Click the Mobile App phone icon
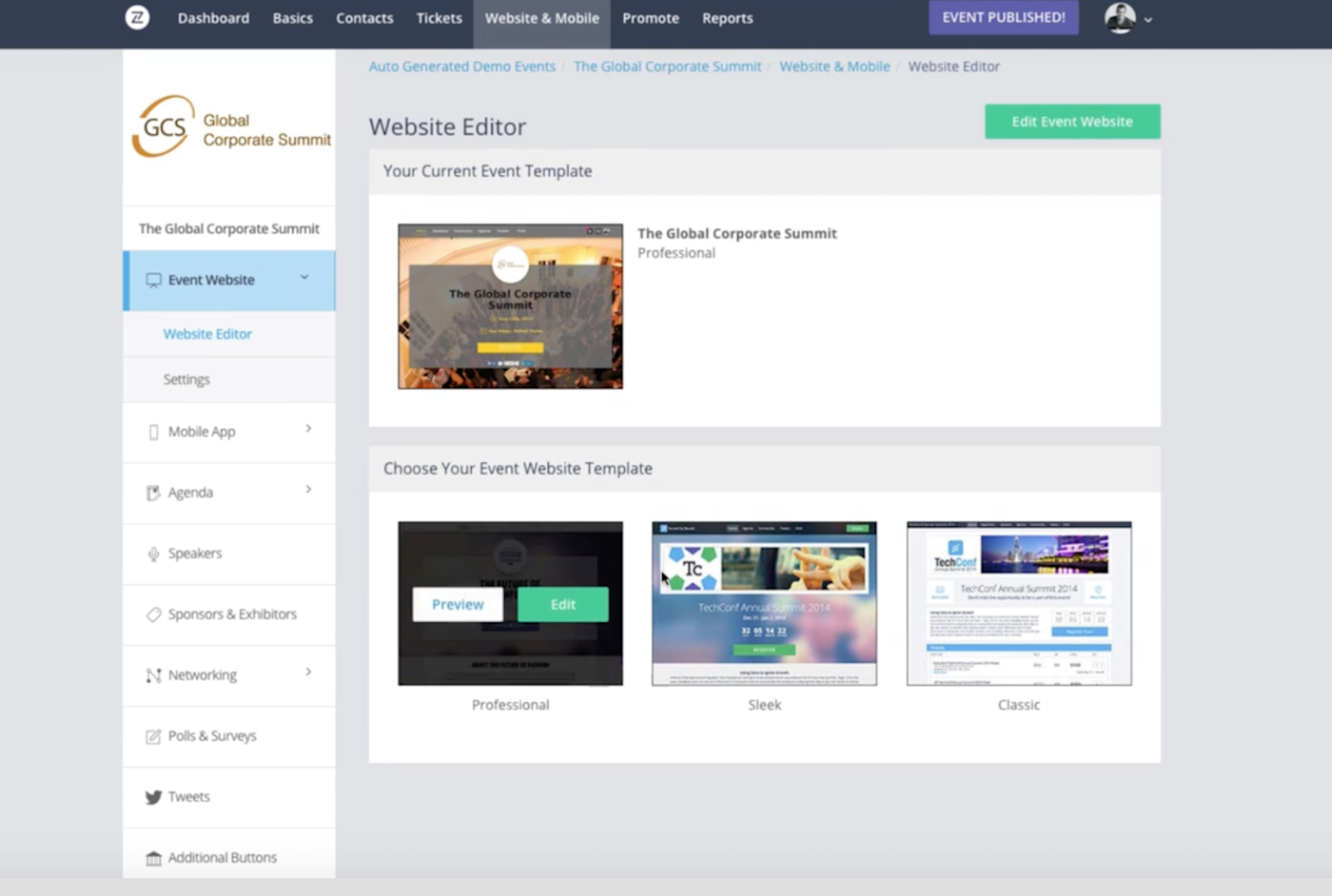The height and width of the screenshot is (896, 1332). [x=154, y=431]
